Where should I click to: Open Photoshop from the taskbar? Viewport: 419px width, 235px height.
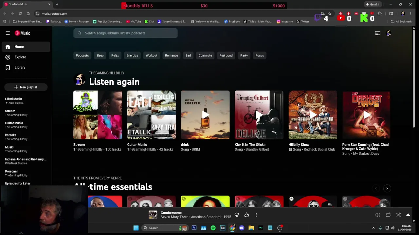[194, 228]
